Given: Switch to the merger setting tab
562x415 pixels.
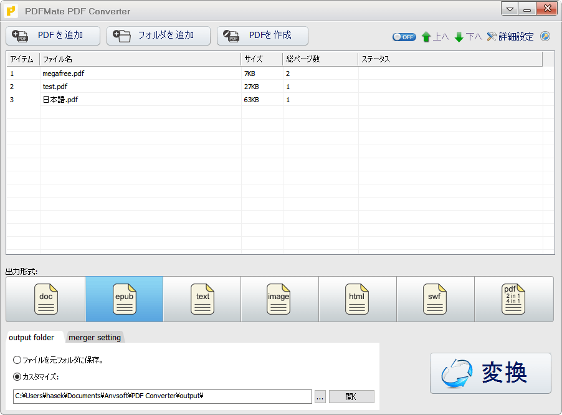Looking at the screenshot, I should [x=95, y=337].
